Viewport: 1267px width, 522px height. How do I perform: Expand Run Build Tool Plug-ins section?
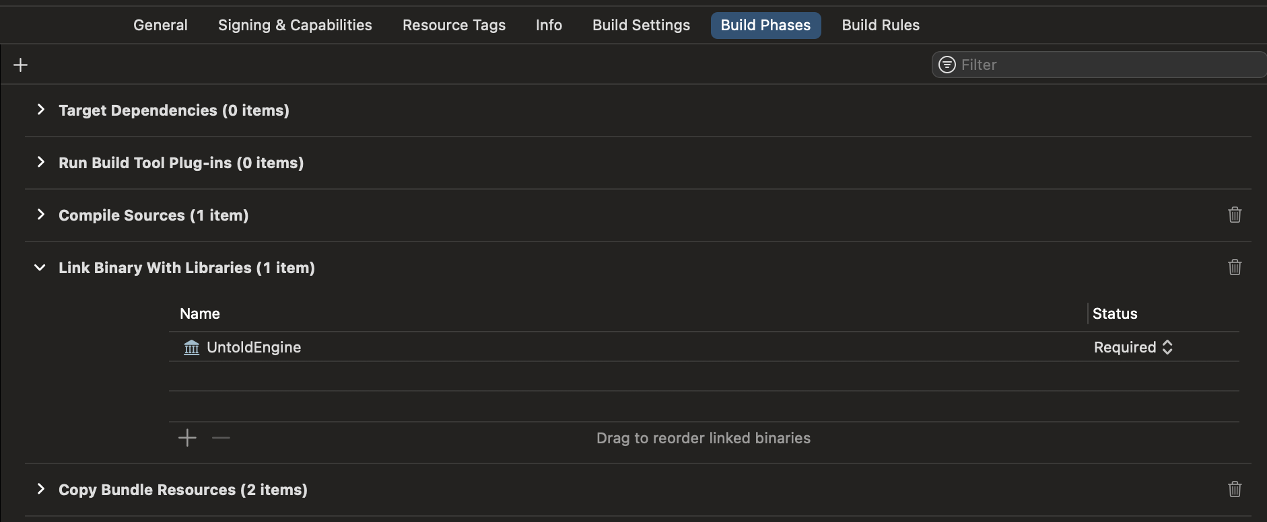(x=41, y=162)
